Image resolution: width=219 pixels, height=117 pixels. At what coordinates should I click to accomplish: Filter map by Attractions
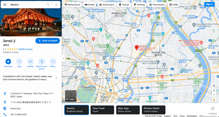click(107, 5)
